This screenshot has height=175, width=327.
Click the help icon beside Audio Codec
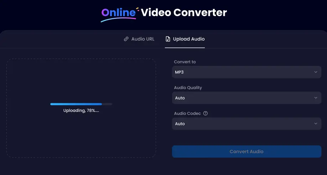[x=205, y=113]
